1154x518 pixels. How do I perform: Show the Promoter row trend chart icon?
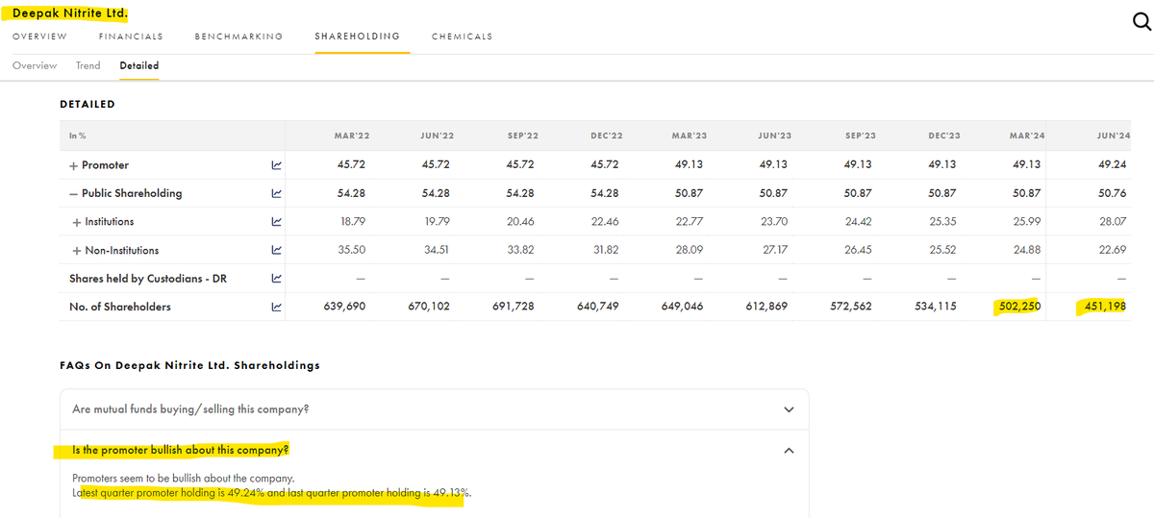pos(276,165)
